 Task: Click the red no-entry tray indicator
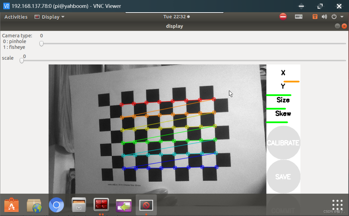pyautogui.click(x=283, y=17)
